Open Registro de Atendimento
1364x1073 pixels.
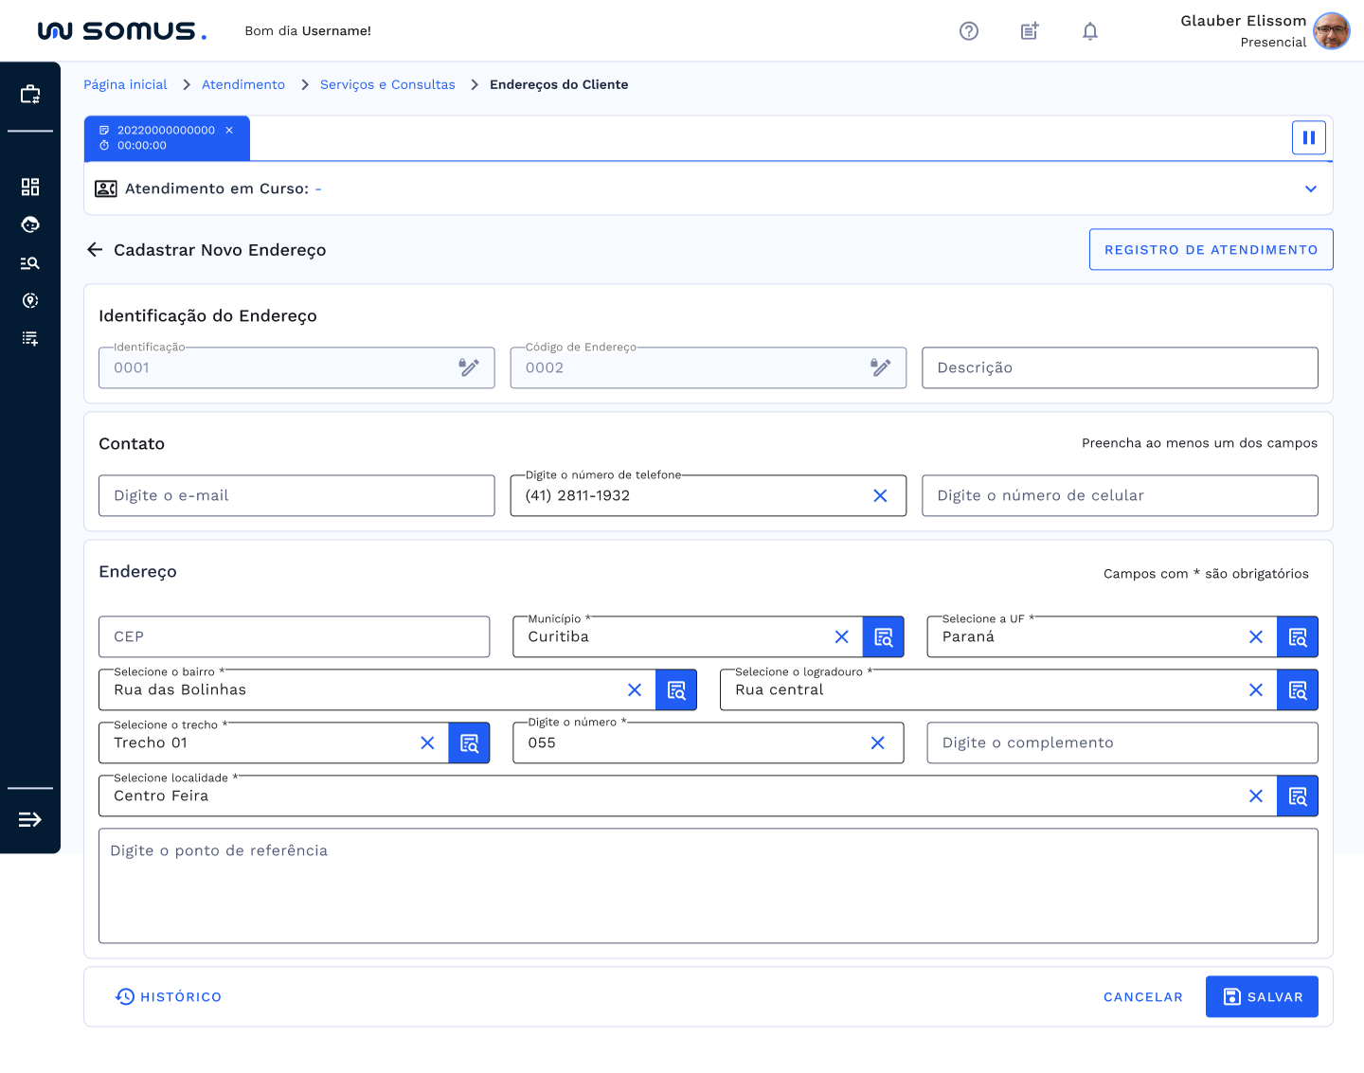click(1211, 250)
